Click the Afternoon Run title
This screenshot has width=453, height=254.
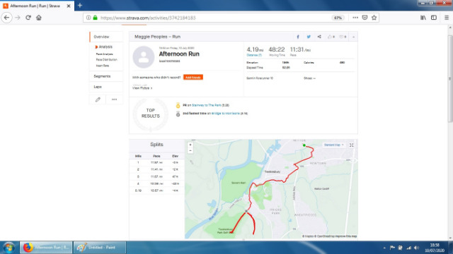pos(179,54)
